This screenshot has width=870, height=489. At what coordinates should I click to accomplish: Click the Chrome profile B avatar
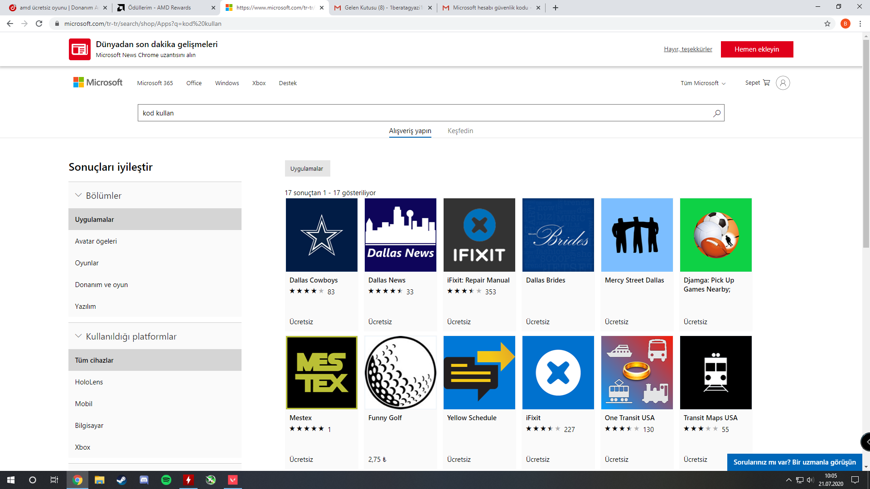click(x=845, y=24)
